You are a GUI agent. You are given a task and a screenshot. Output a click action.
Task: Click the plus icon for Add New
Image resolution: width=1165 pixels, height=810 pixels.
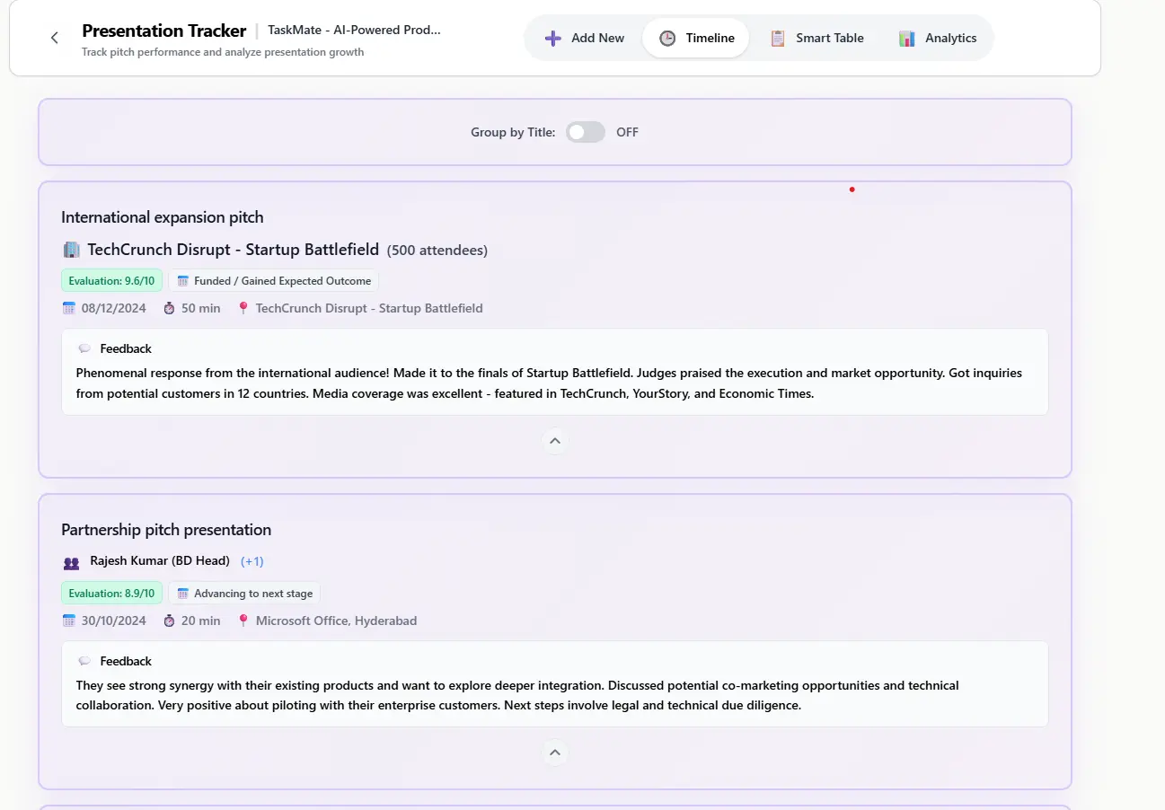point(553,39)
